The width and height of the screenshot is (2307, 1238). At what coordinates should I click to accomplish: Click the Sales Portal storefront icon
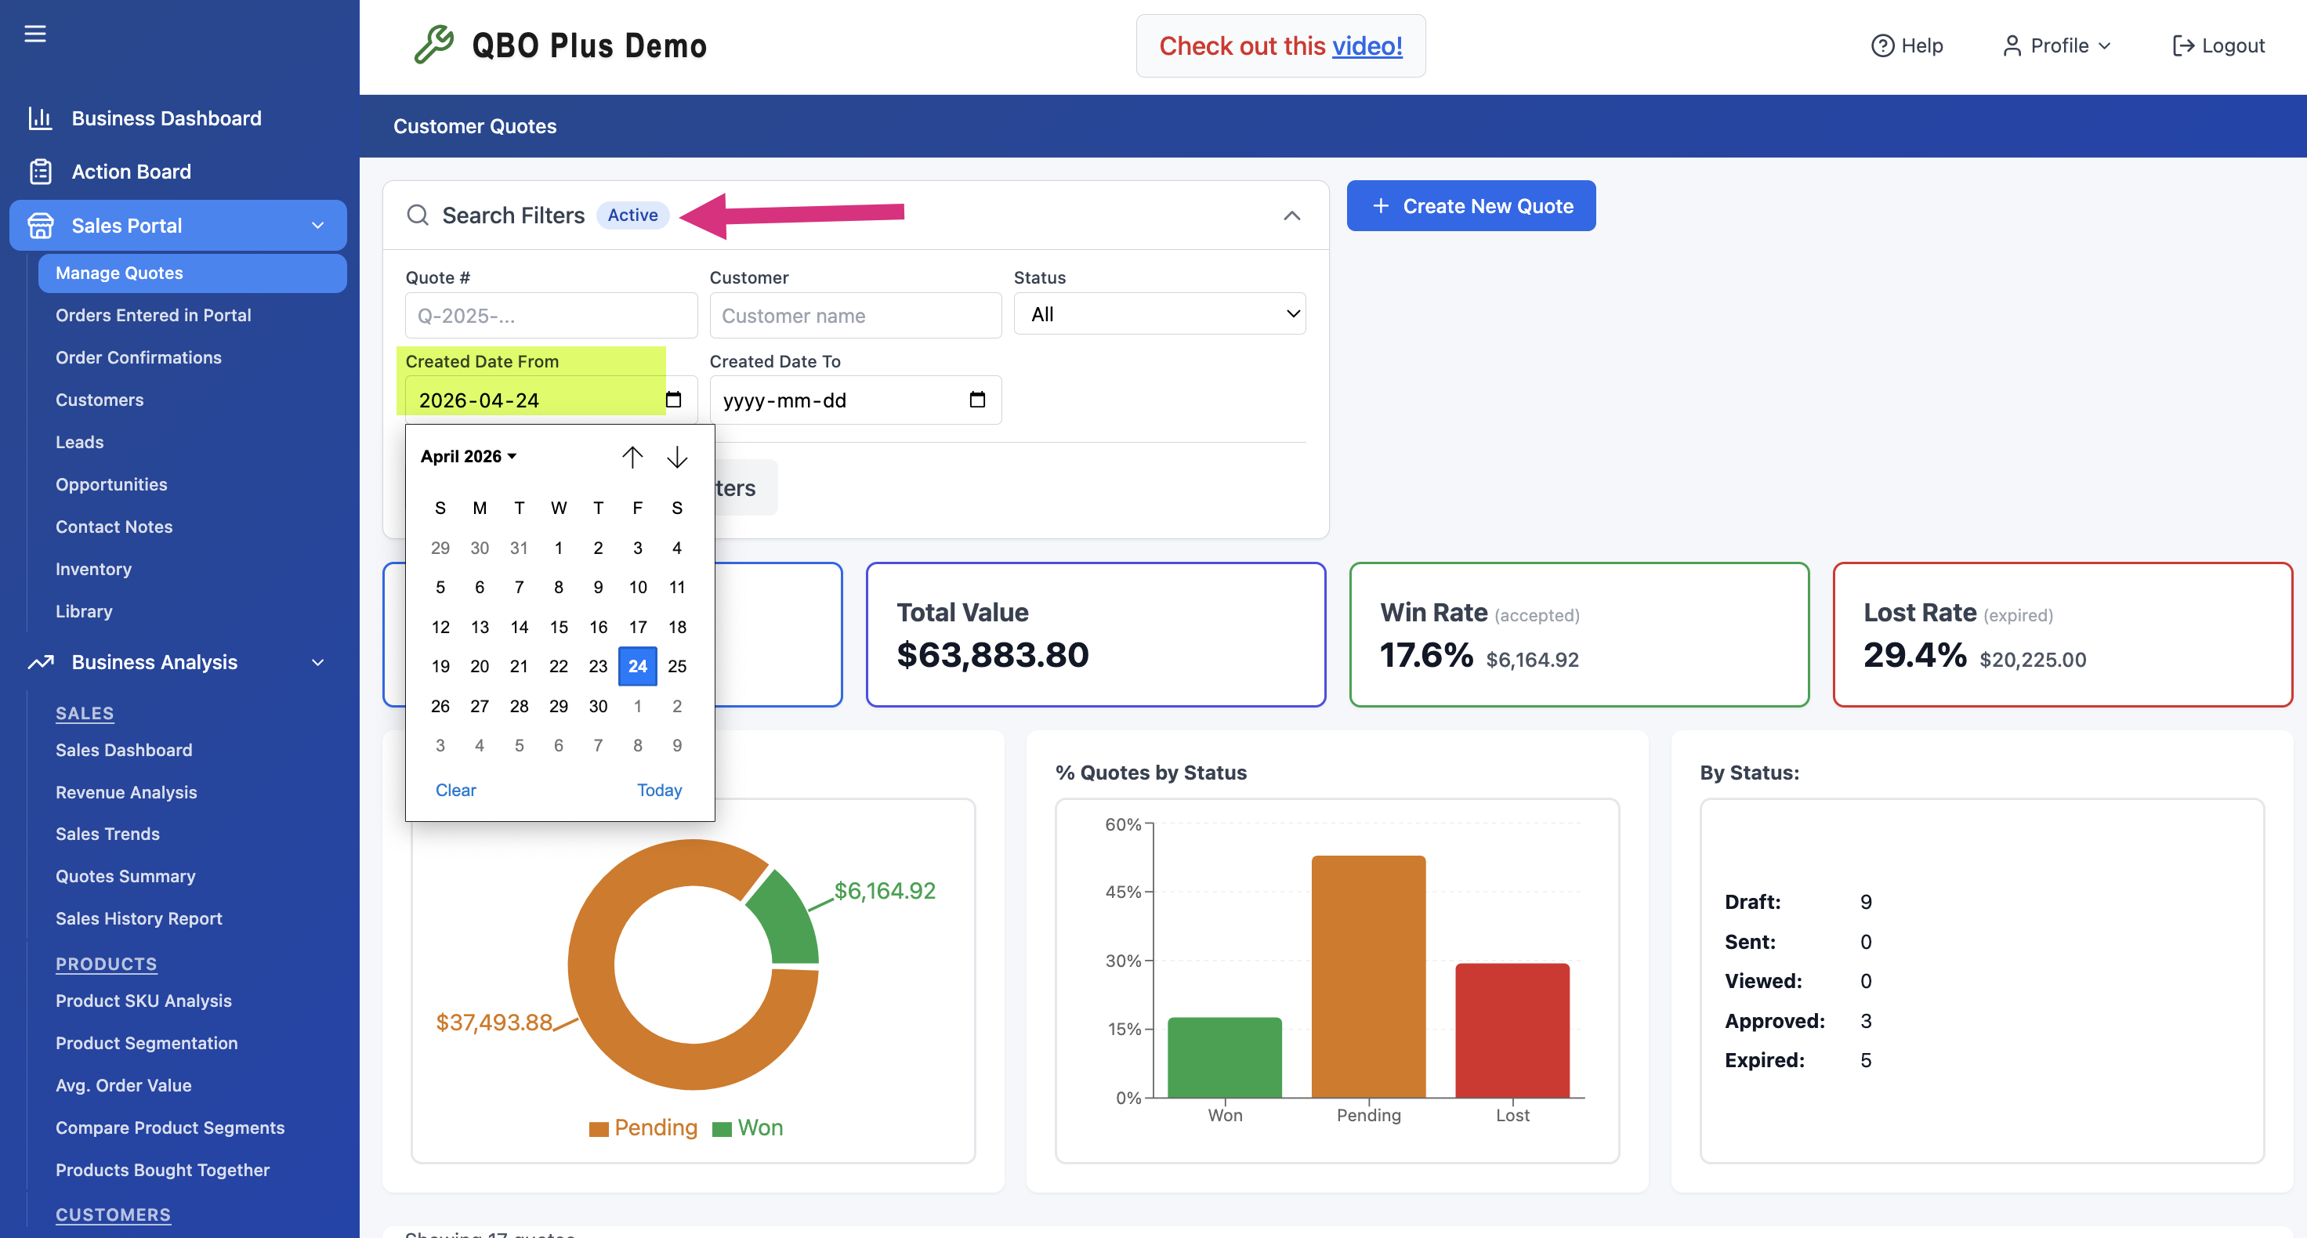pos(40,226)
